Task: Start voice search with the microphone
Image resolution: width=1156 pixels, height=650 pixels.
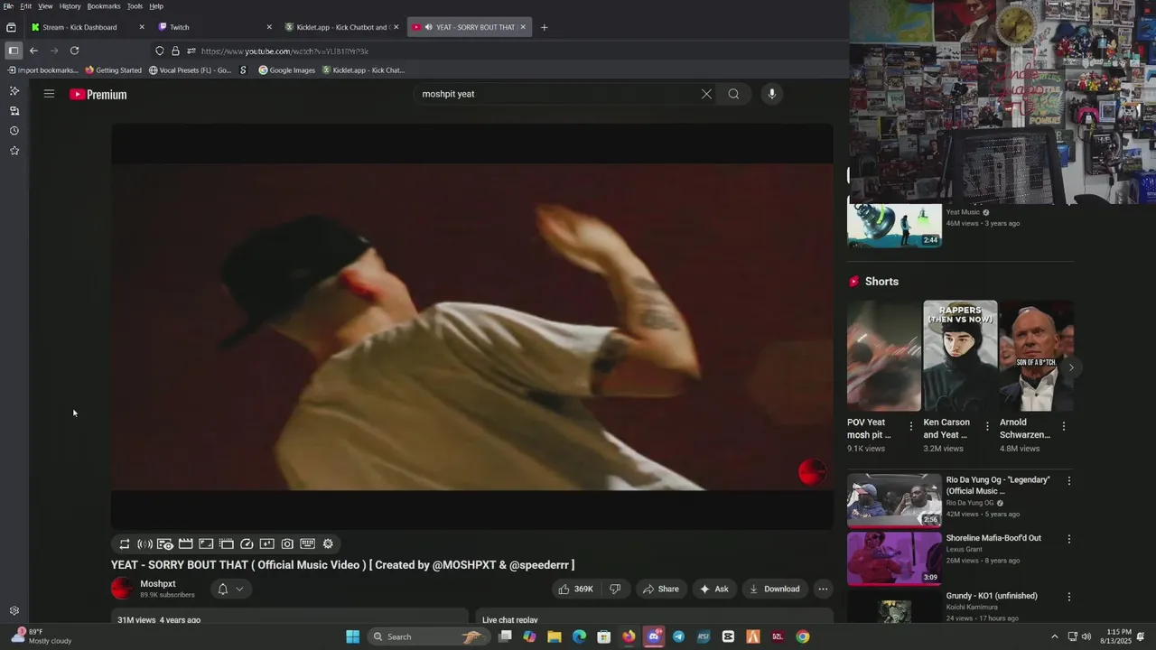Action: point(771,94)
